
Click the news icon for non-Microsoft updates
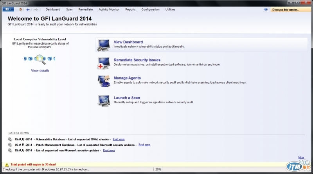[x=10, y=150]
